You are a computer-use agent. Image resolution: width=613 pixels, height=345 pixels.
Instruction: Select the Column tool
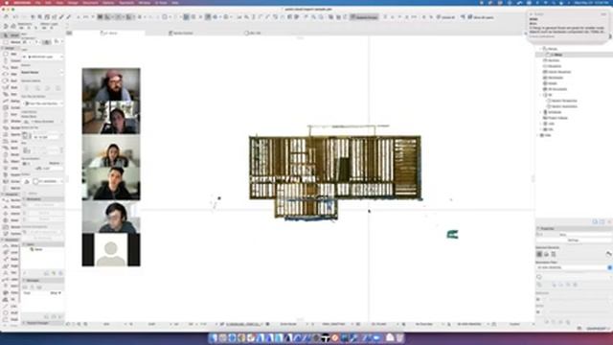click(x=11, y=60)
